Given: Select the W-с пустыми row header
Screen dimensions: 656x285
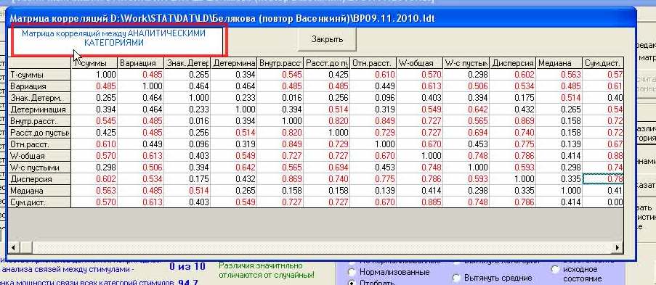Looking at the screenshot, I should 40,167.
